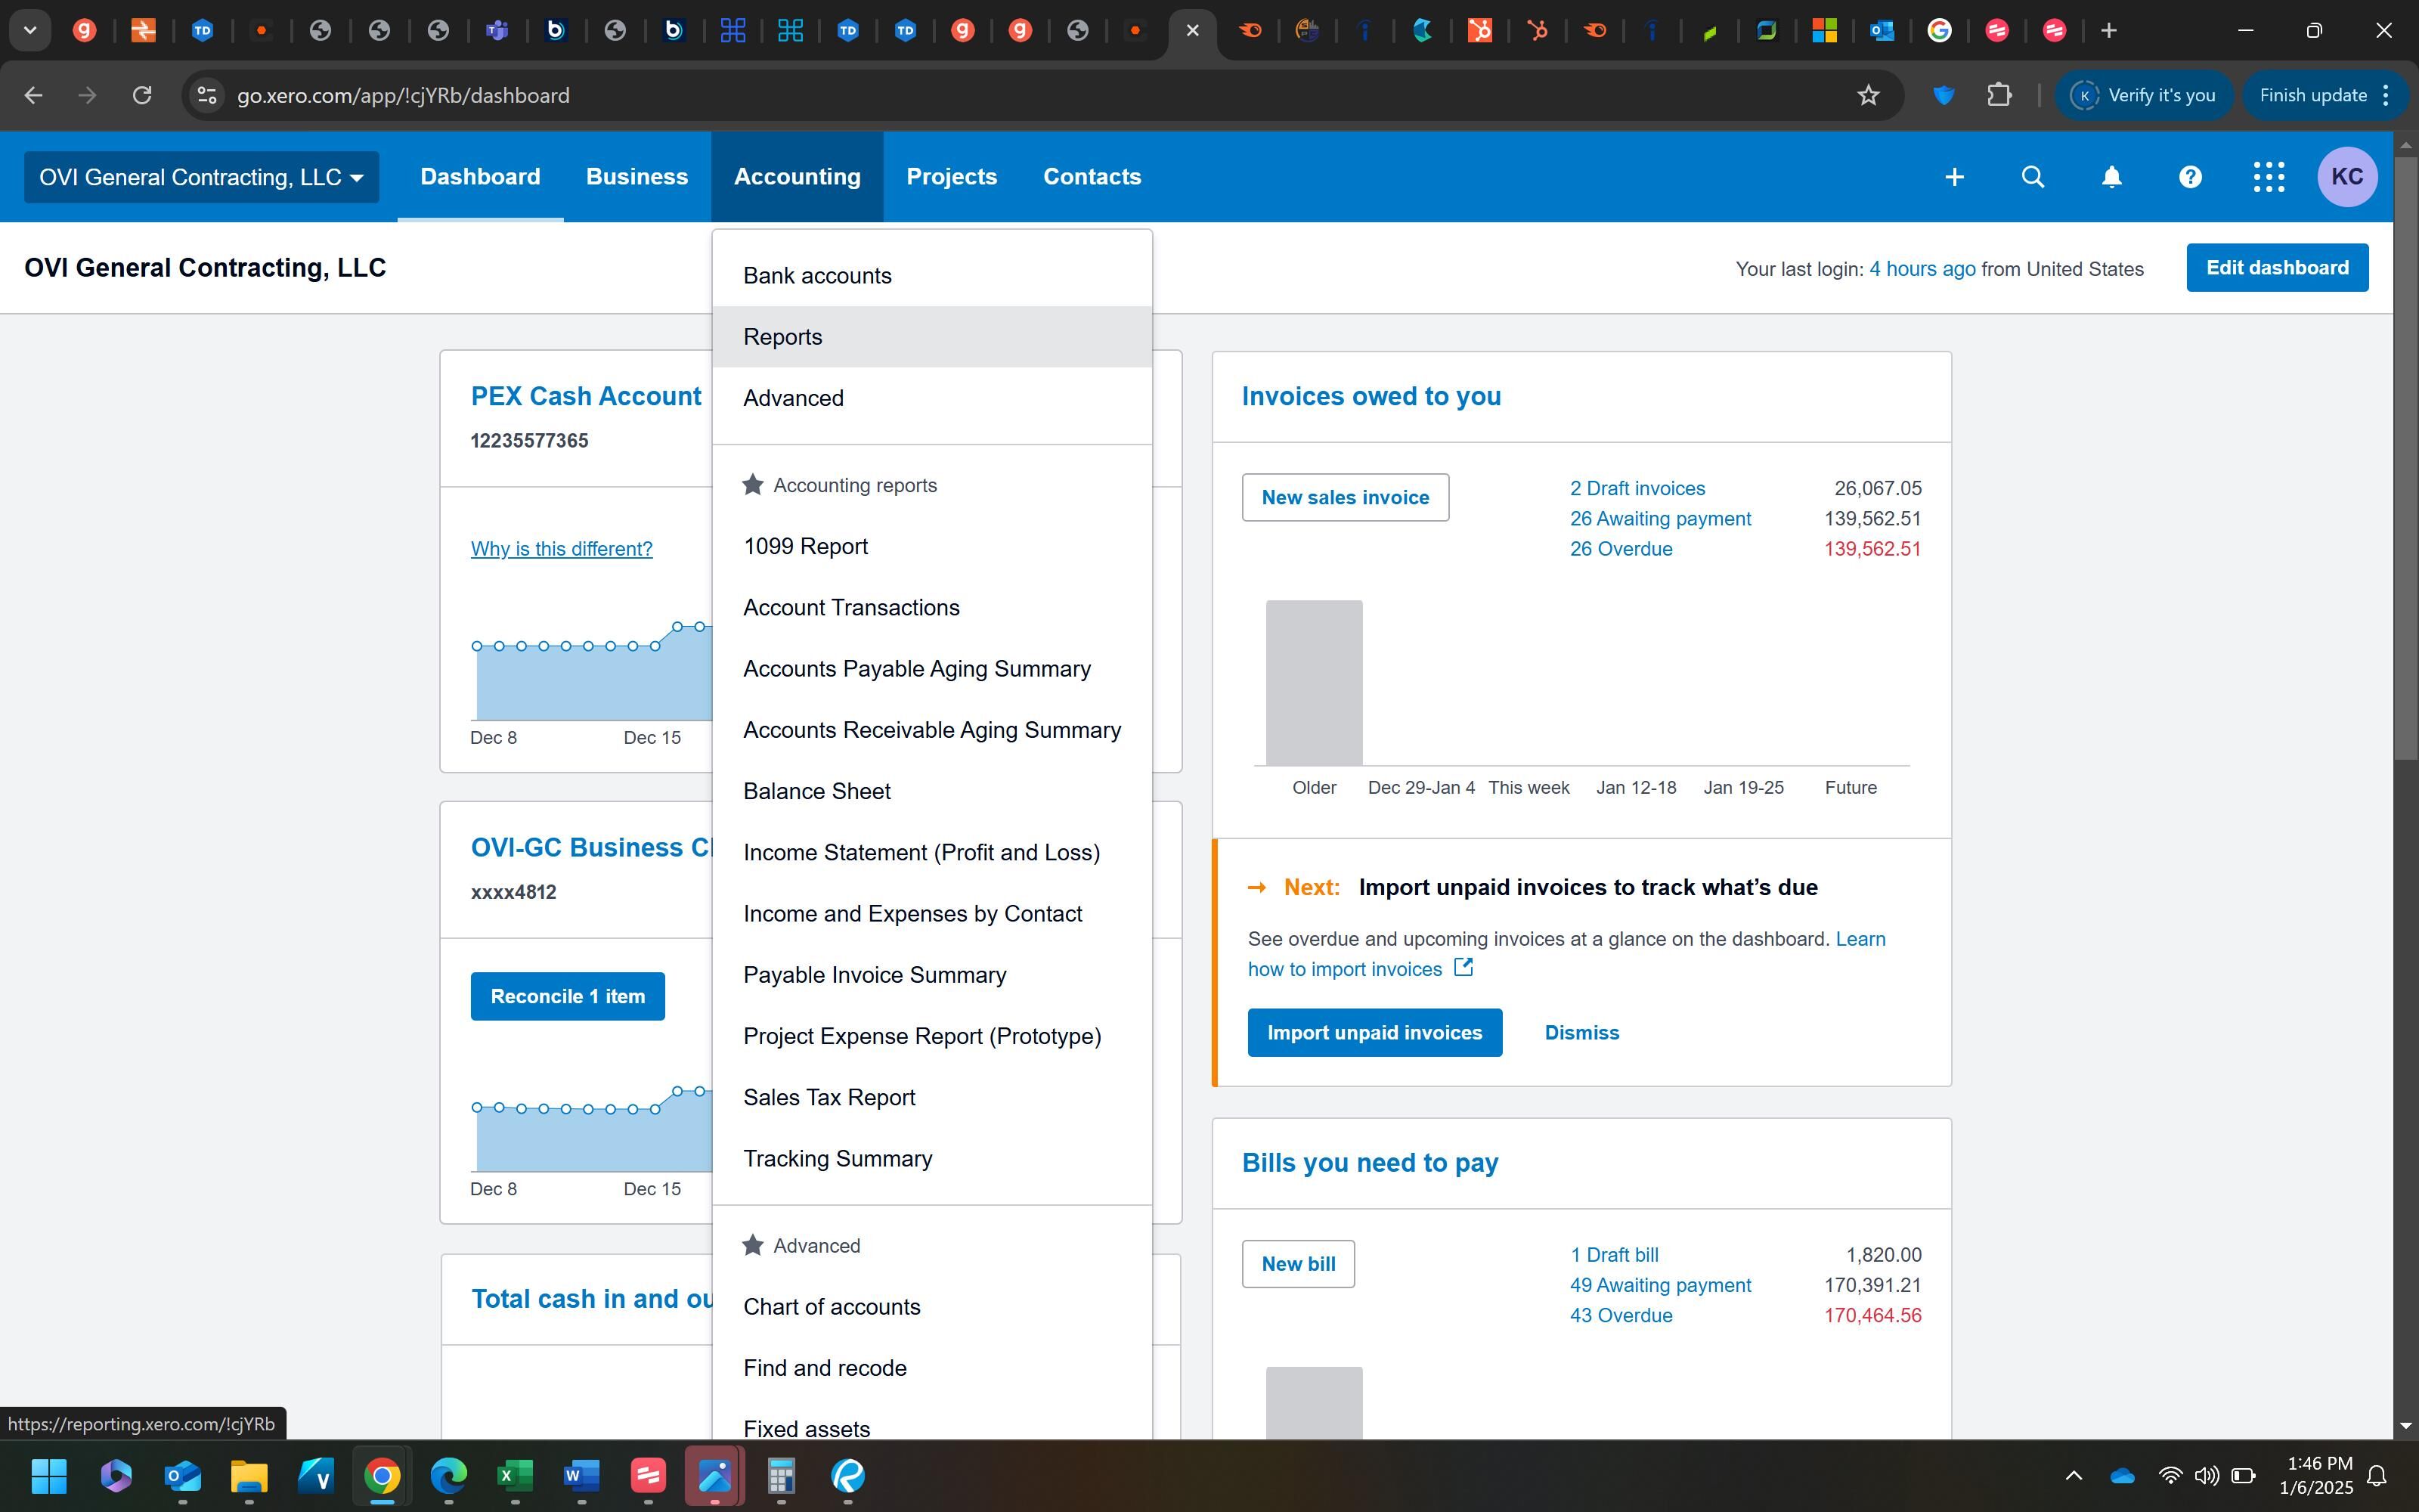The image size is (2419, 1512).
Task: Open the KC user avatar menu
Action: coord(2347,177)
